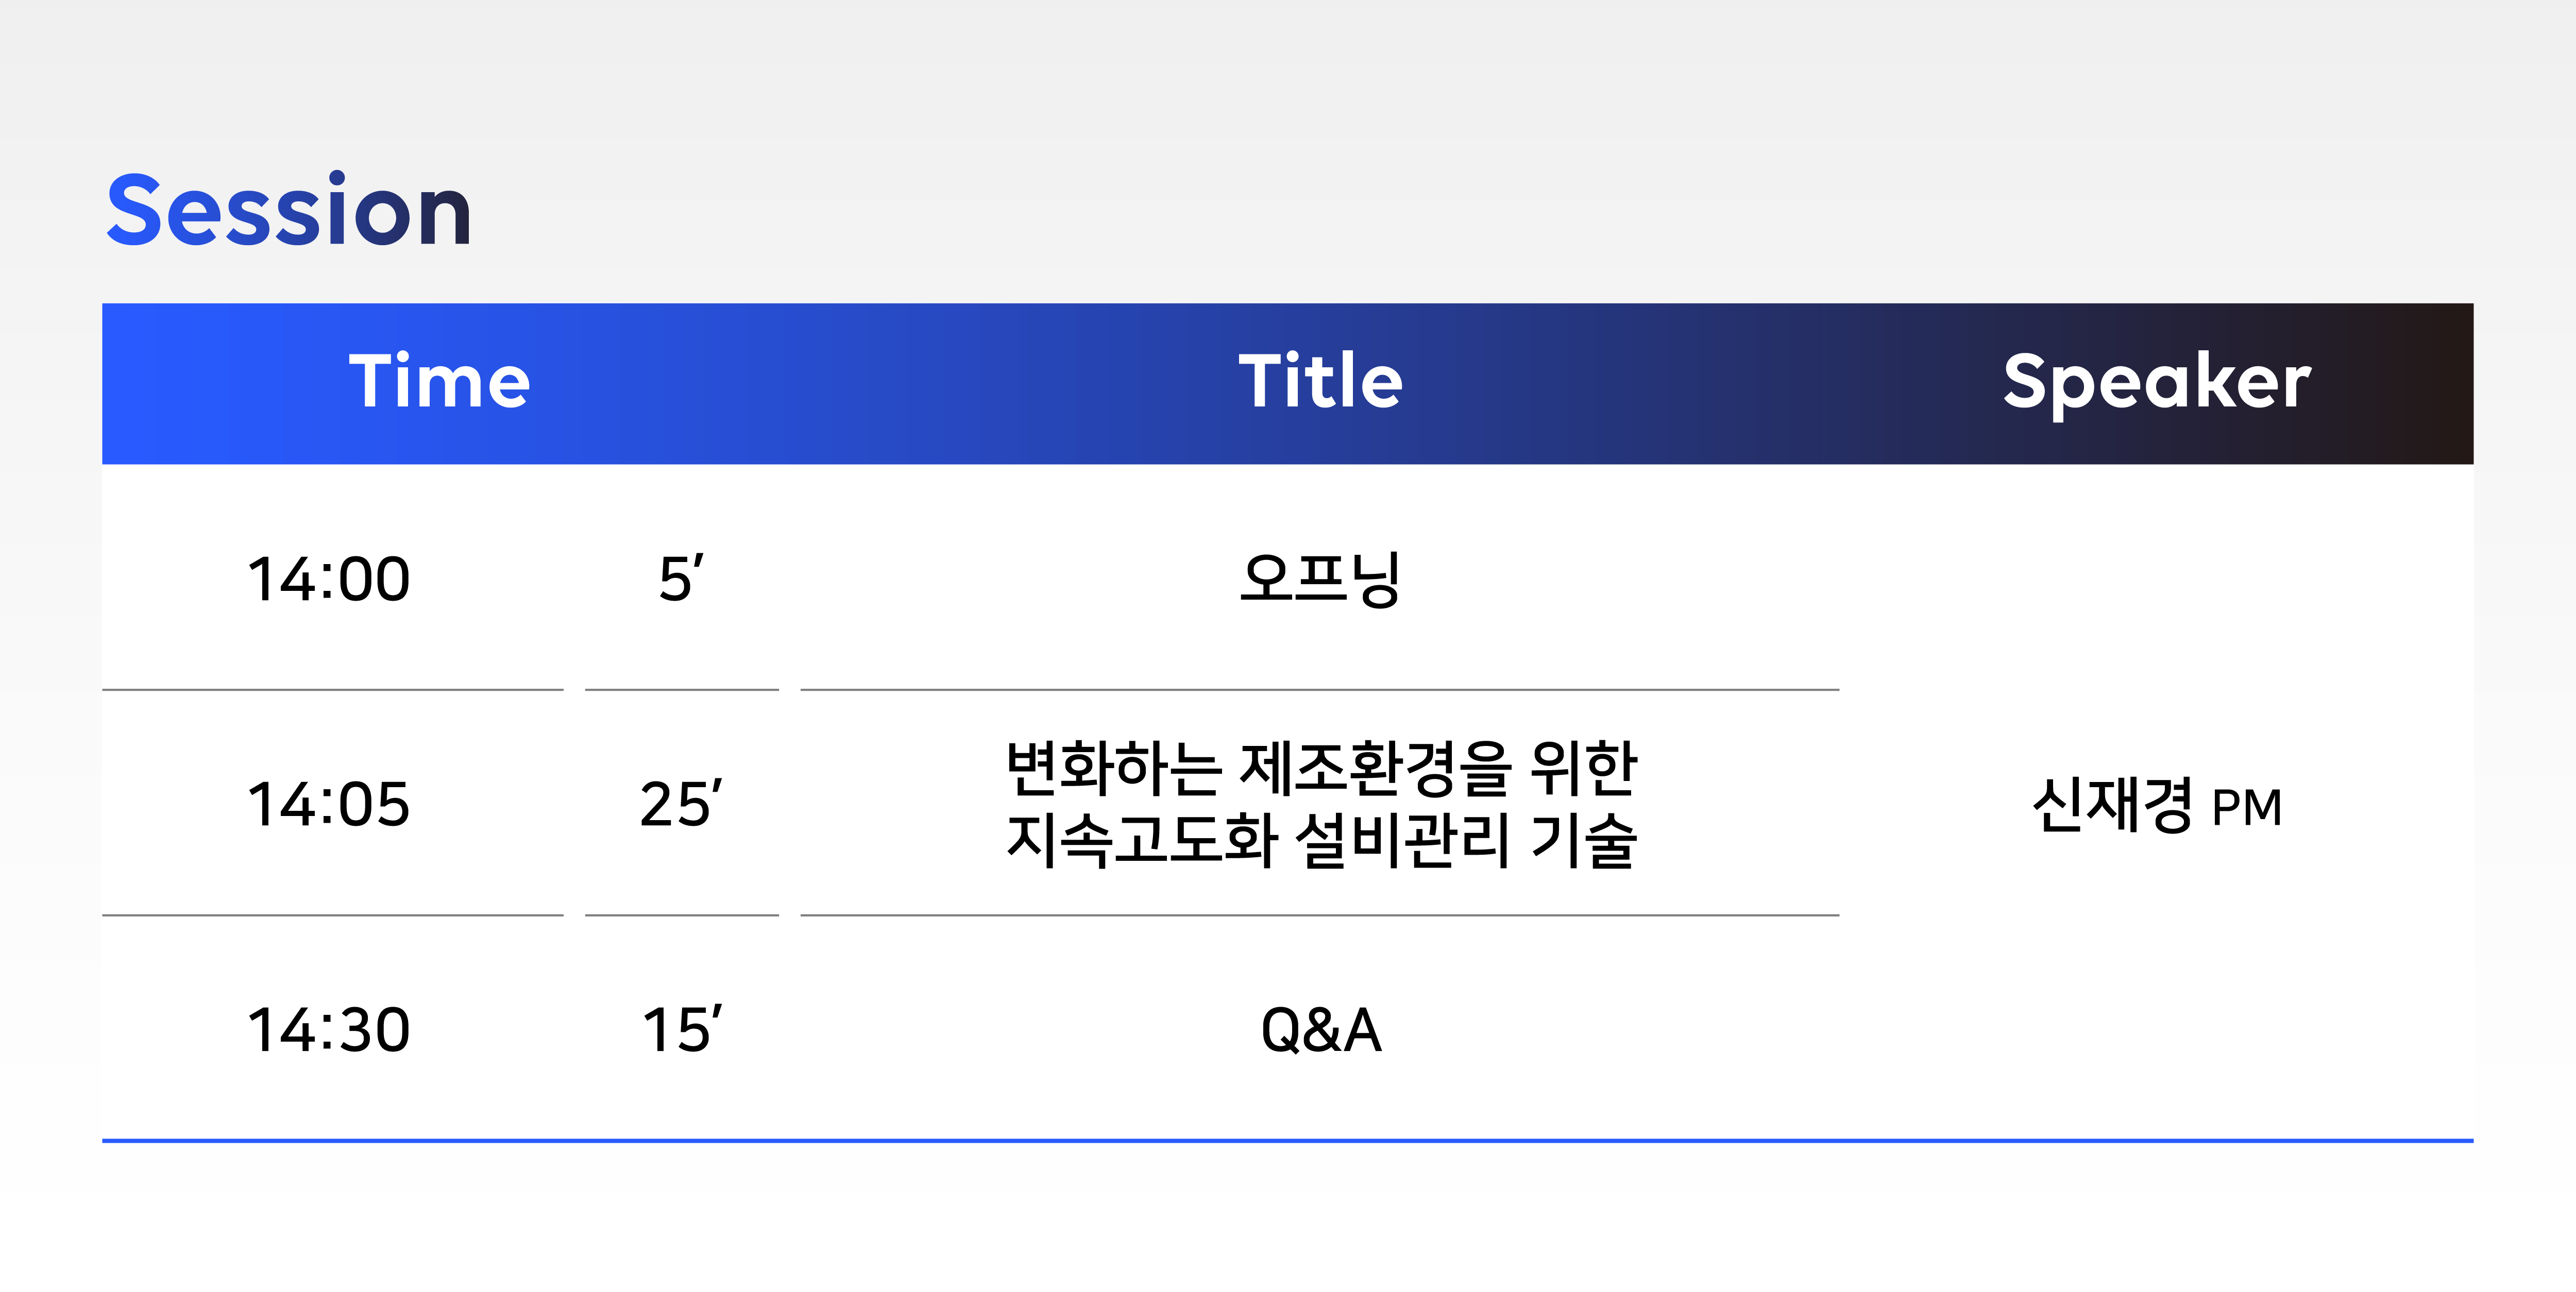Screen dimensions: 2576x1292
Task: Click the Q&A session title
Action: click(1321, 1030)
